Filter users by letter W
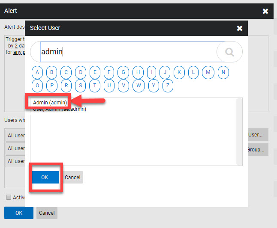Screen dimensions: 277x228 pyautogui.click(x=138, y=86)
